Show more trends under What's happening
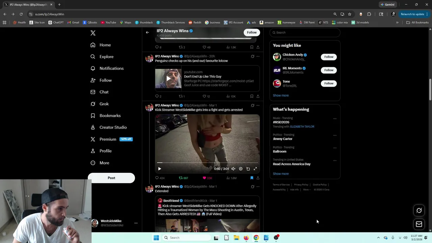This screenshot has height=243, width=432. (x=281, y=174)
